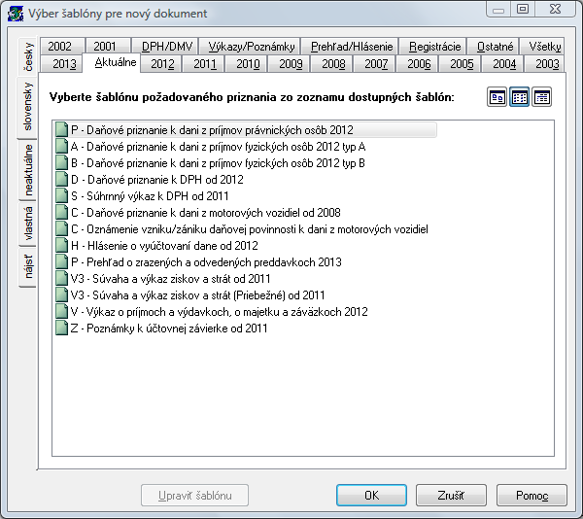Select the Z - Poznámky k účtovnej závierke icon
Image resolution: width=583 pixels, height=519 pixels.
[x=62, y=329]
